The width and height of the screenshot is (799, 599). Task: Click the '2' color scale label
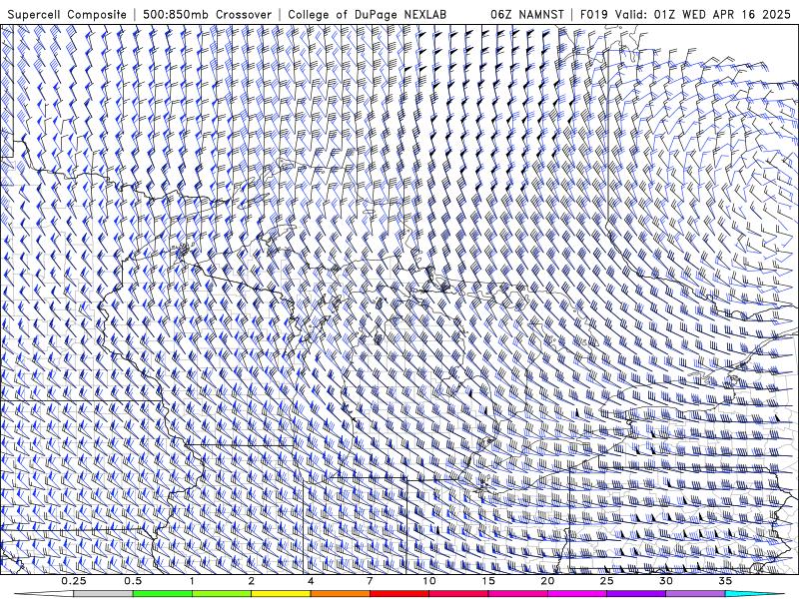(x=252, y=581)
